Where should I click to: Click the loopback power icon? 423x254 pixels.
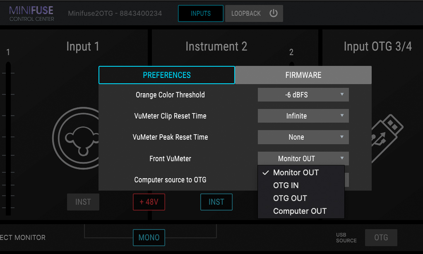point(273,13)
